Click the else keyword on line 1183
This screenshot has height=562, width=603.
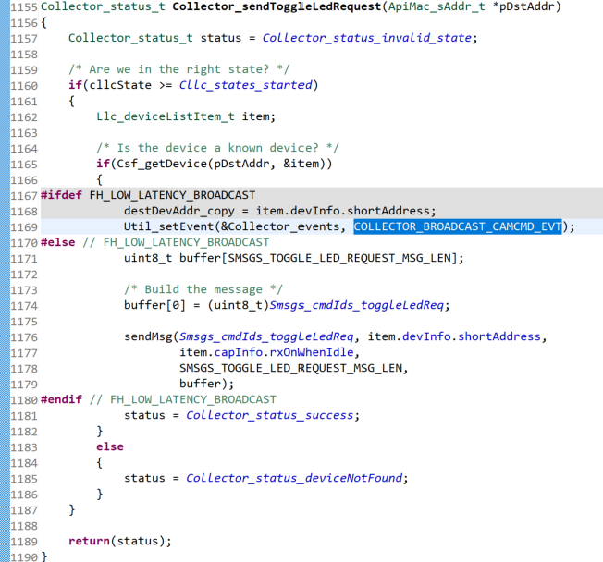click(110, 446)
